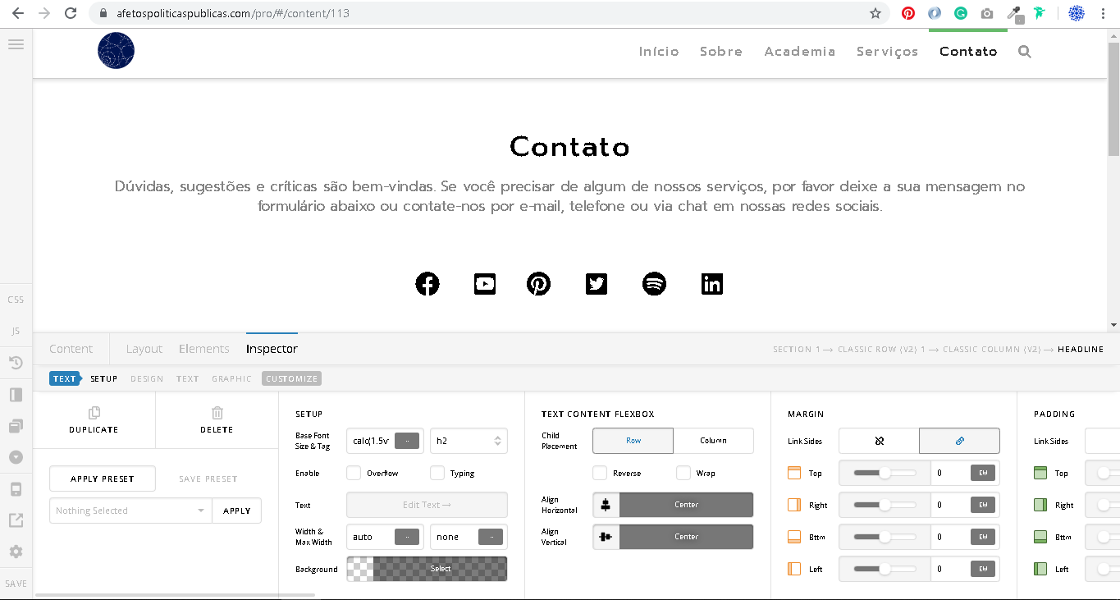Open the eyedropper color picker extension
This screenshot has width=1120, height=600.
point(1015,13)
